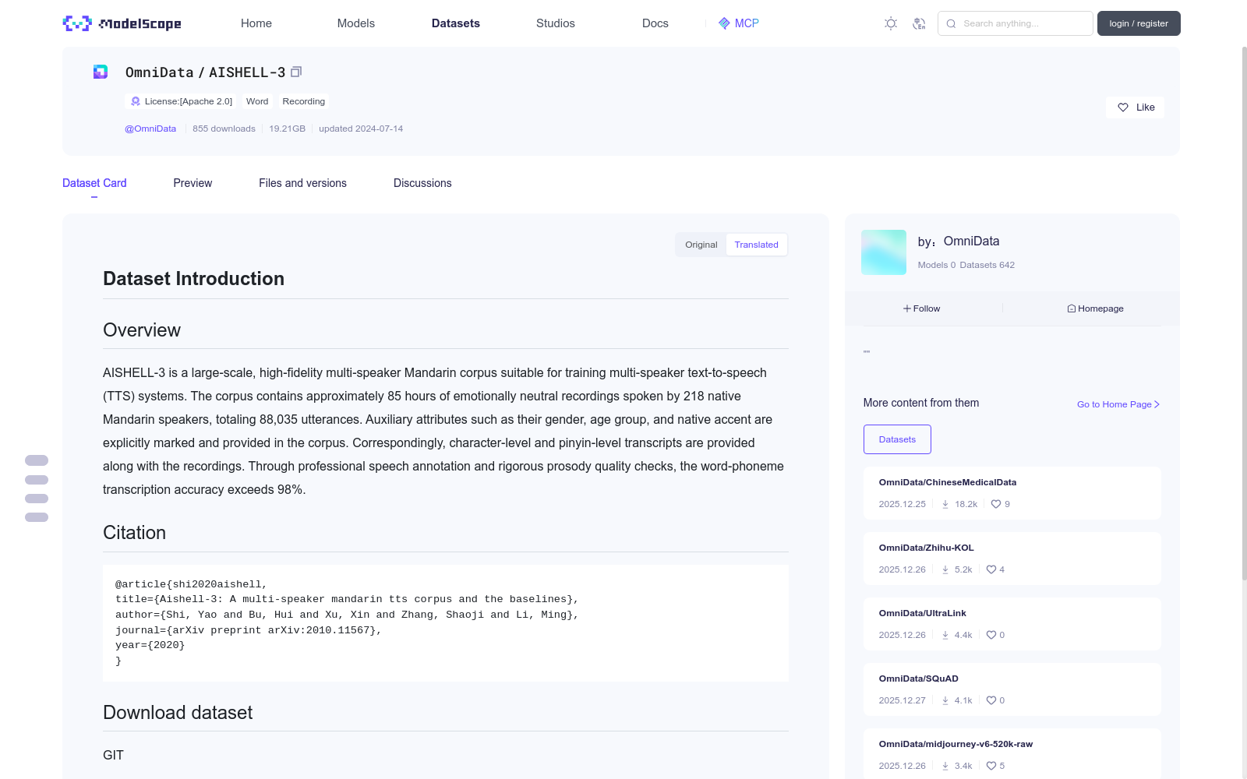Visit the OmniData Homepage
This screenshot has height=779, width=1247.
coord(1096,308)
